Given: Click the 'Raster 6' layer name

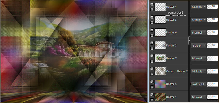Looking at the screenshot, I should click(x=172, y=32).
